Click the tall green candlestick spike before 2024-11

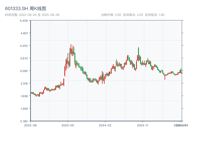(139, 52)
